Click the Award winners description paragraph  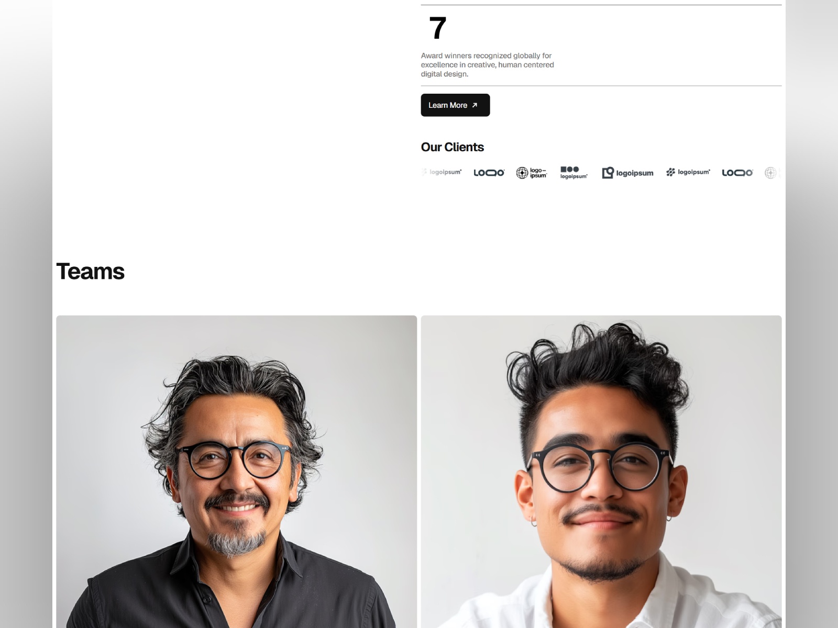pyautogui.click(x=488, y=65)
